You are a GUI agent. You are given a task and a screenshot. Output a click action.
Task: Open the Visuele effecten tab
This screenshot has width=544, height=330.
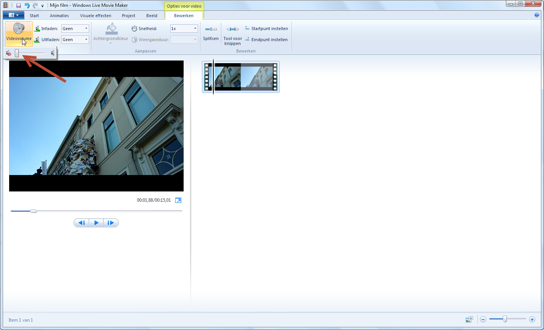pyautogui.click(x=95, y=16)
